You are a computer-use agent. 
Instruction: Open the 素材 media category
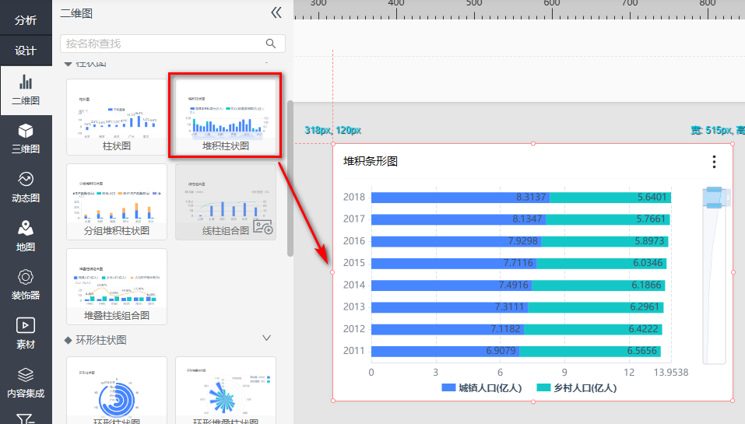click(x=26, y=333)
